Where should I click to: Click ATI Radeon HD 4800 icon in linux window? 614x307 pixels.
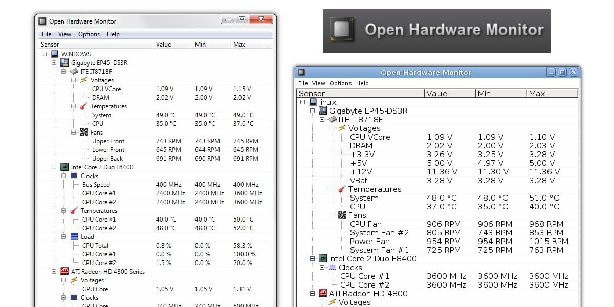pyautogui.click(x=323, y=294)
